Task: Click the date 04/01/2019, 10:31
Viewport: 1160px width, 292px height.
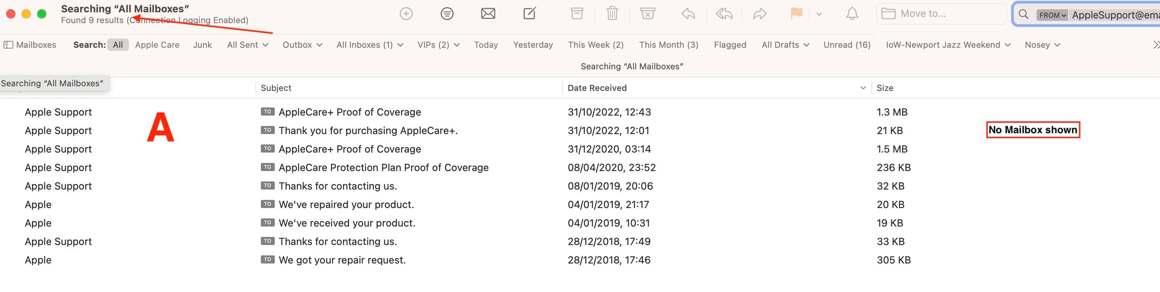Action: (x=609, y=223)
